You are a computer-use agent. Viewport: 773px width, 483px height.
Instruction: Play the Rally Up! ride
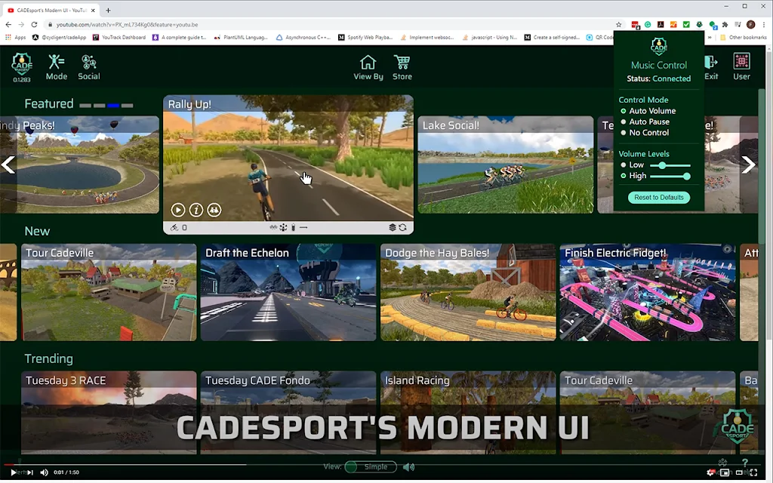point(178,210)
